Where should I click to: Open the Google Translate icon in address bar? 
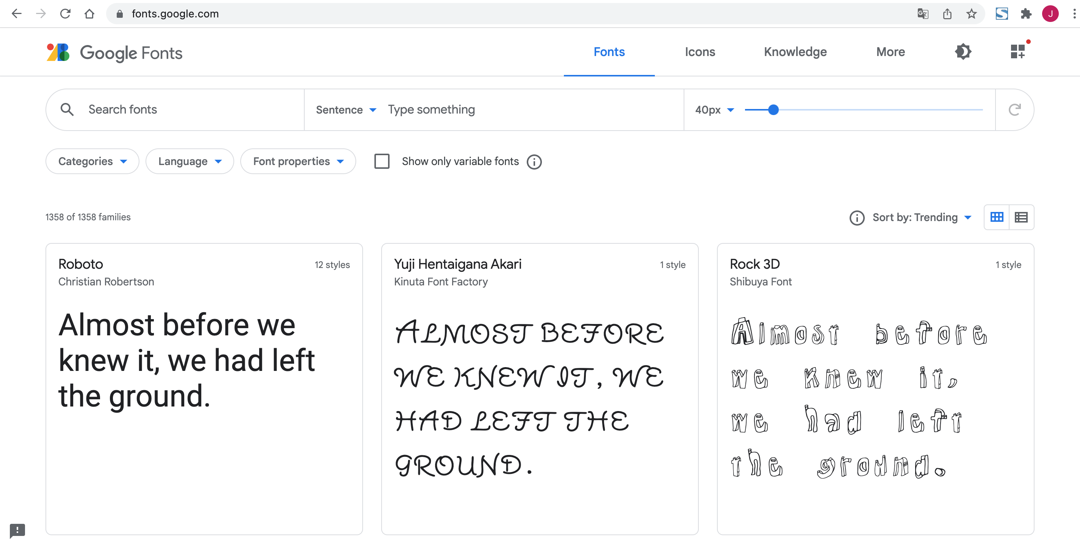923,14
